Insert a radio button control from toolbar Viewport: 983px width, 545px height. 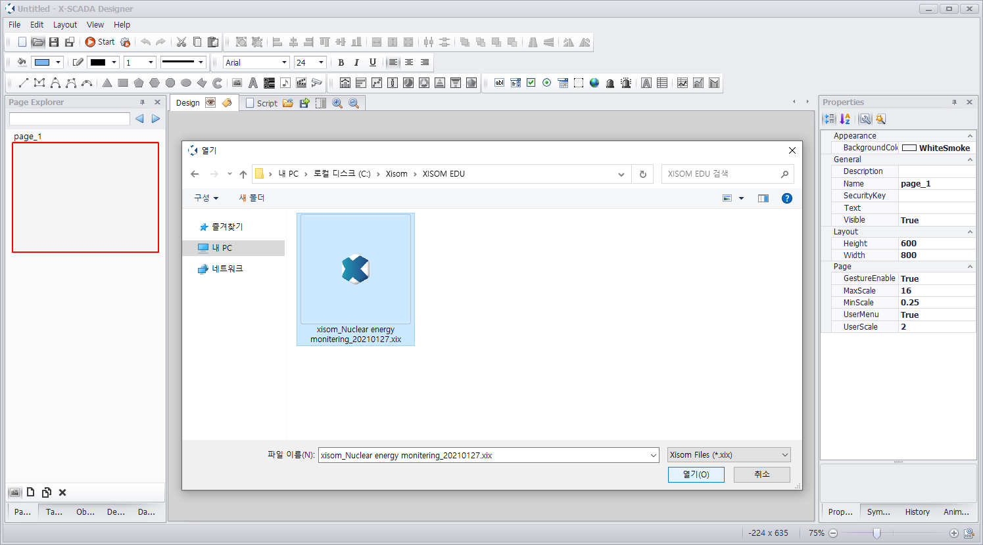(547, 83)
